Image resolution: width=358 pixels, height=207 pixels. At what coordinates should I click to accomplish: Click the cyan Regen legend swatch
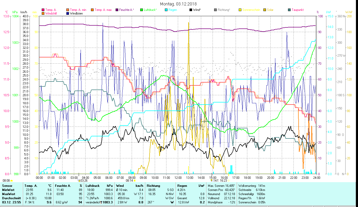click(x=166, y=10)
